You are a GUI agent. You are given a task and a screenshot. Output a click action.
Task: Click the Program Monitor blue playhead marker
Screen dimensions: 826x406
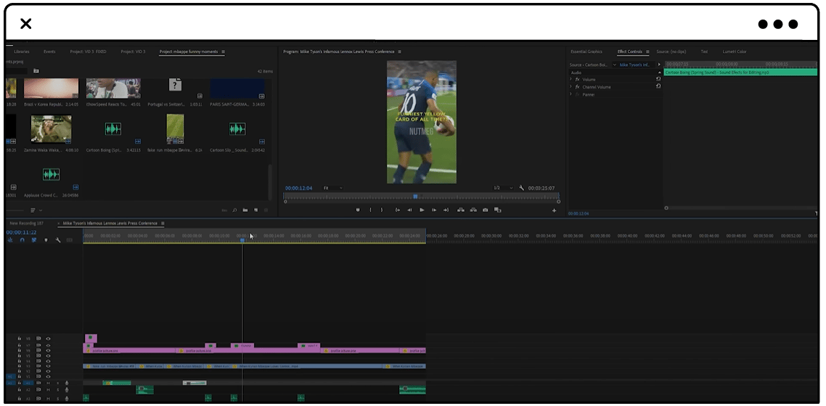415,196
